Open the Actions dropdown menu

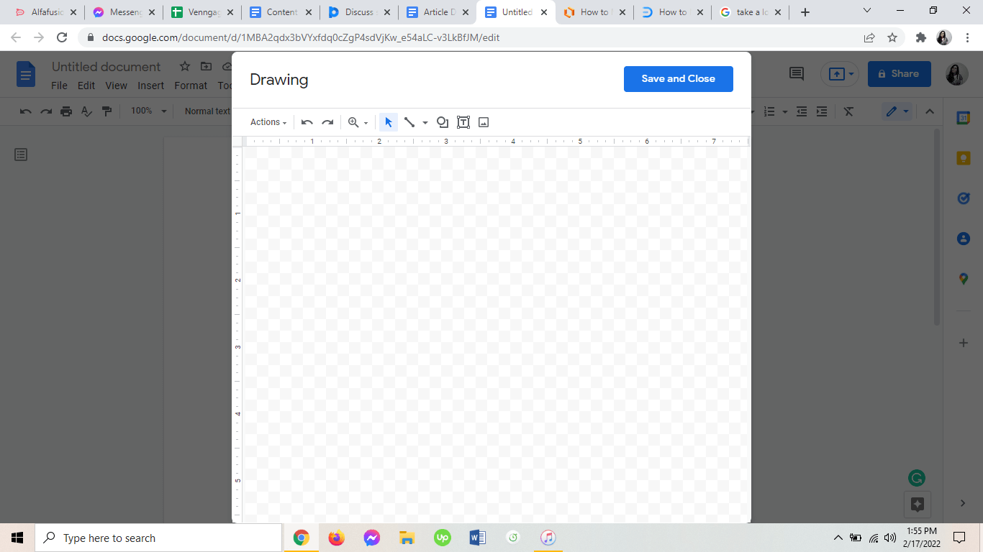pyautogui.click(x=268, y=122)
